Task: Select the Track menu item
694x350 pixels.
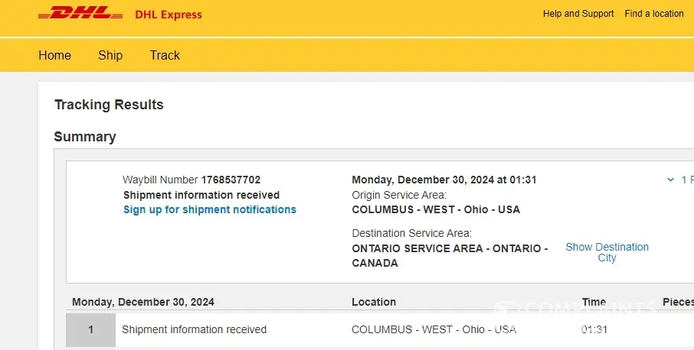Action: click(x=165, y=55)
